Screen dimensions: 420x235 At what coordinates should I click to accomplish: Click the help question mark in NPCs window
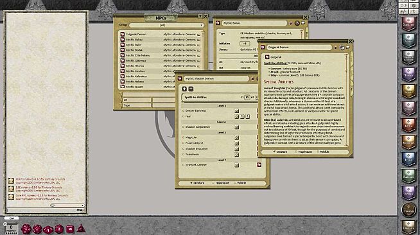coord(200,16)
